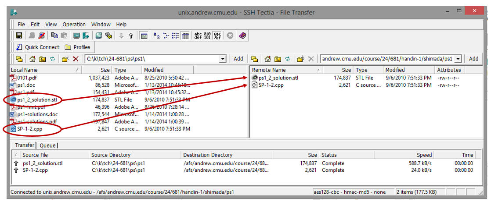Image resolution: width=491 pixels, height=202 pixels.
Task: Create new folder in remote pane
Action: click(300, 59)
